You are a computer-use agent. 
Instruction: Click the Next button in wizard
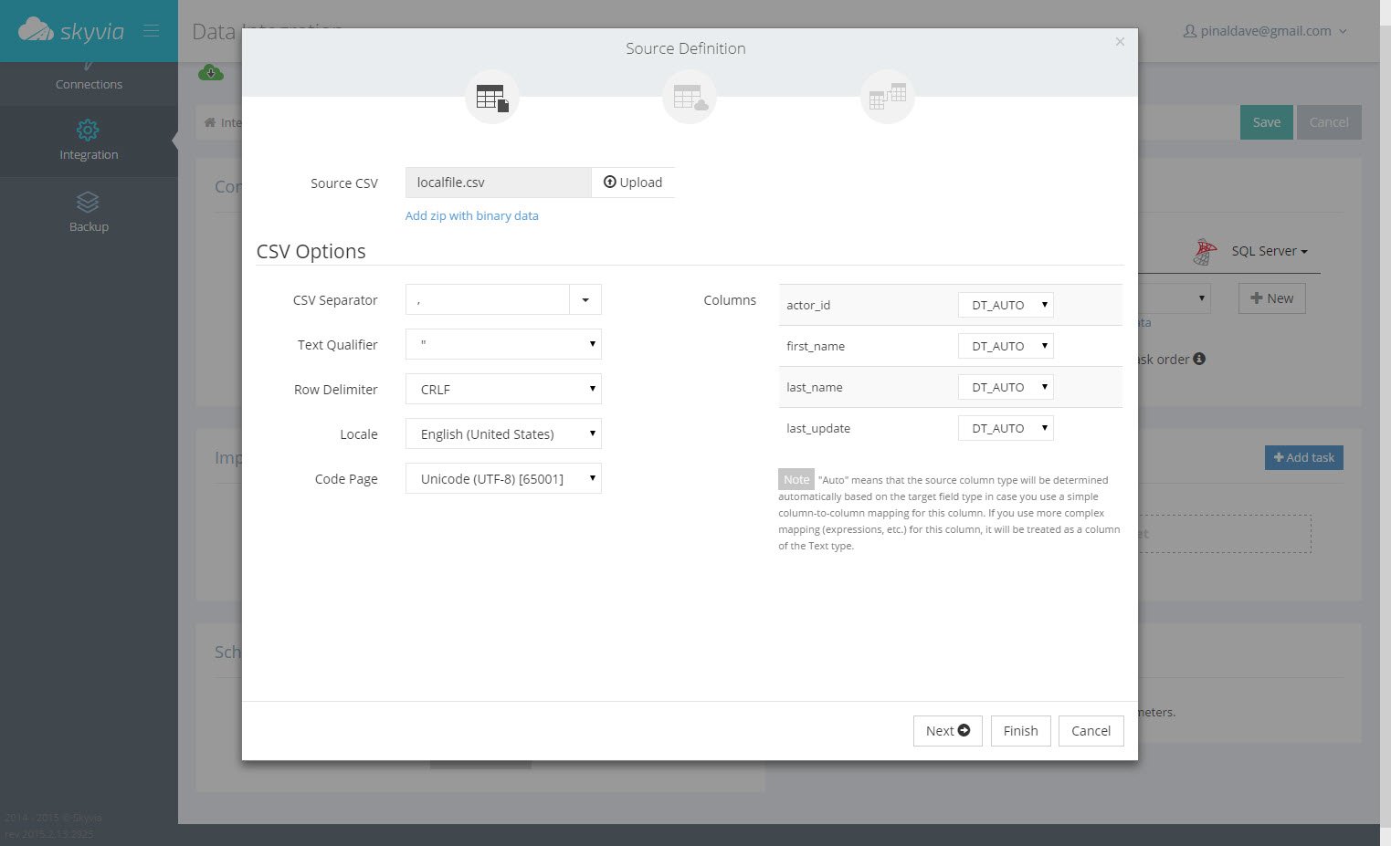point(948,730)
